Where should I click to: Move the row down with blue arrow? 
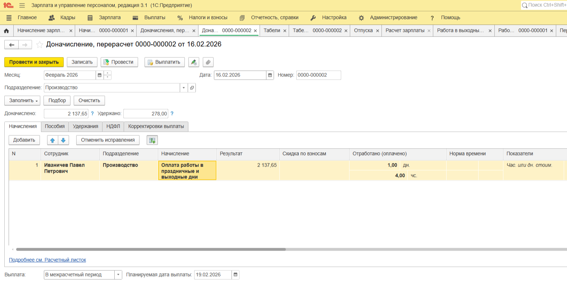click(63, 140)
